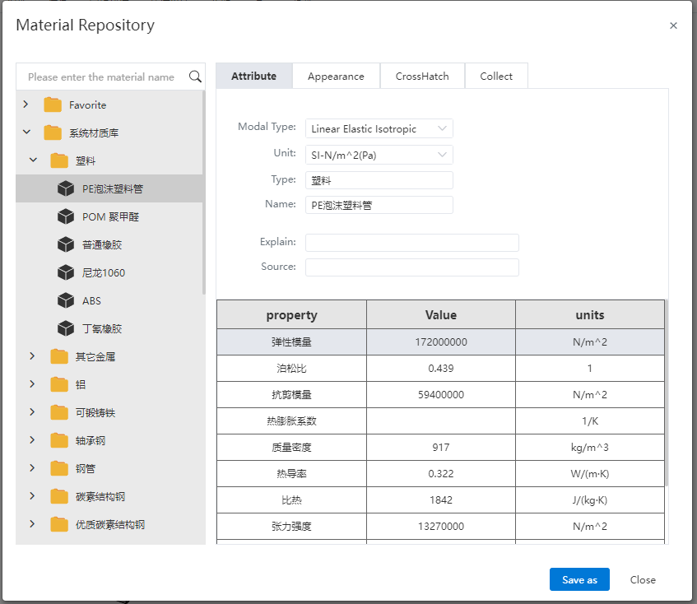The width and height of the screenshot is (697, 604).
Task: Click the search magnifier icon
Action: [x=195, y=77]
